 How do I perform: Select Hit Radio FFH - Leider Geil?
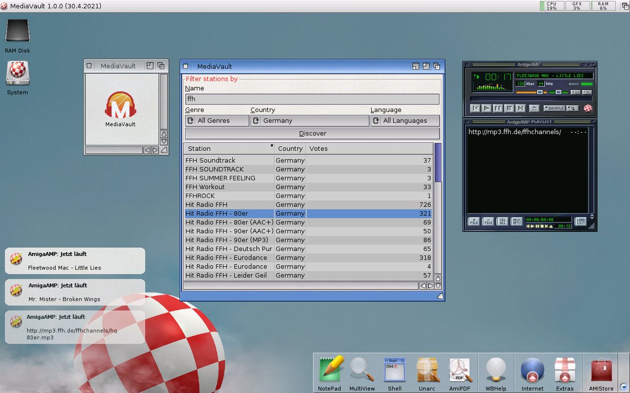[309, 275]
